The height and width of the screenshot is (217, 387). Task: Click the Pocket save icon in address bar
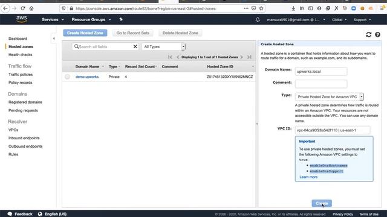[253, 8]
